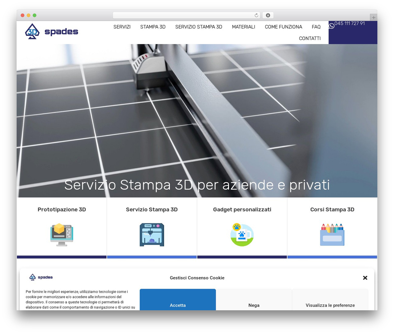Open the Gadget personalizzati heading link
Screen dimensions: 394x334
coord(242,210)
